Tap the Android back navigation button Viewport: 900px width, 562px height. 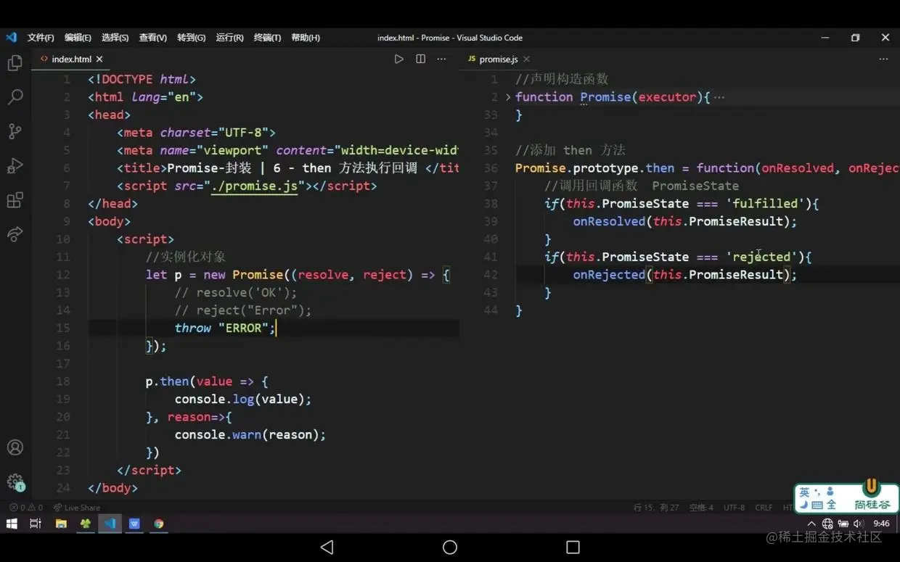click(x=327, y=547)
